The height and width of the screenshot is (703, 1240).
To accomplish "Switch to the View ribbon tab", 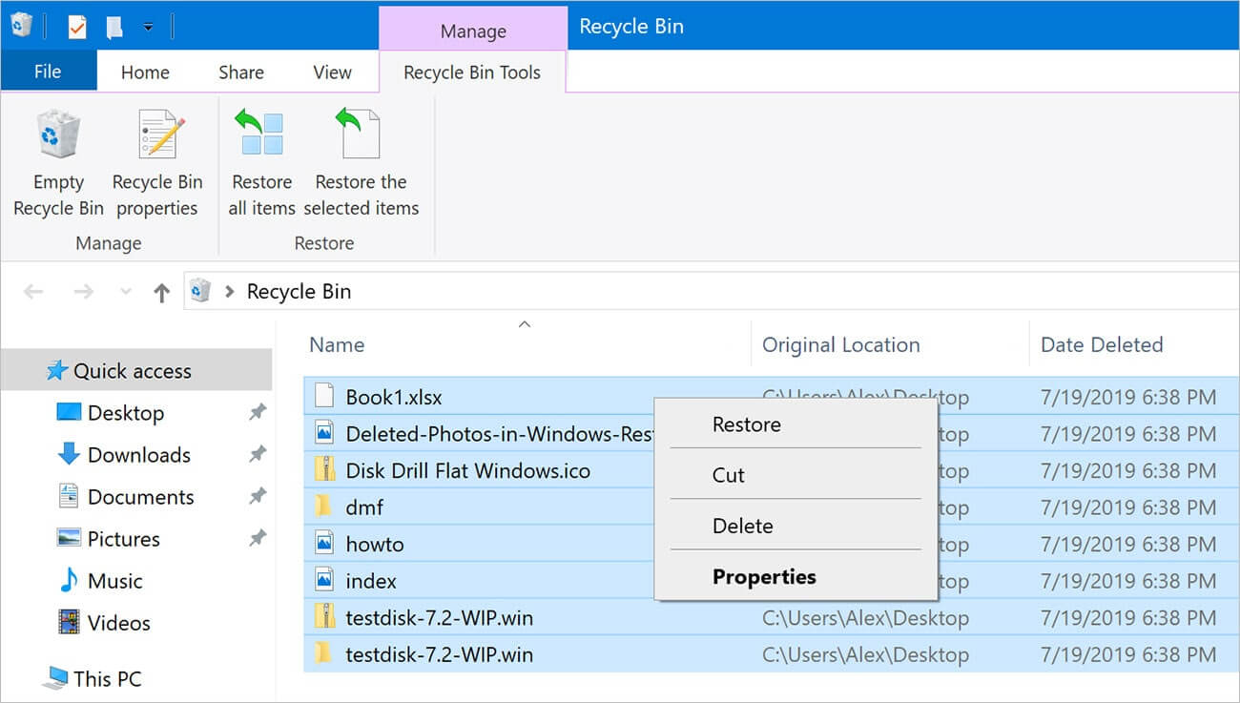I will (332, 72).
